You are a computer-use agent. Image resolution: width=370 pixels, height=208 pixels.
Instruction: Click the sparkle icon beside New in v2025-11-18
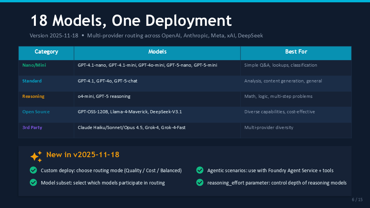pos(36,157)
